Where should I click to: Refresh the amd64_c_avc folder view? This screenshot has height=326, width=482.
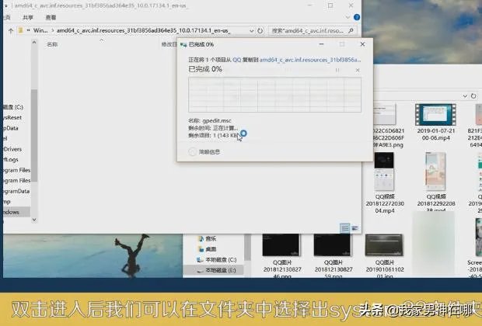click(x=260, y=31)
